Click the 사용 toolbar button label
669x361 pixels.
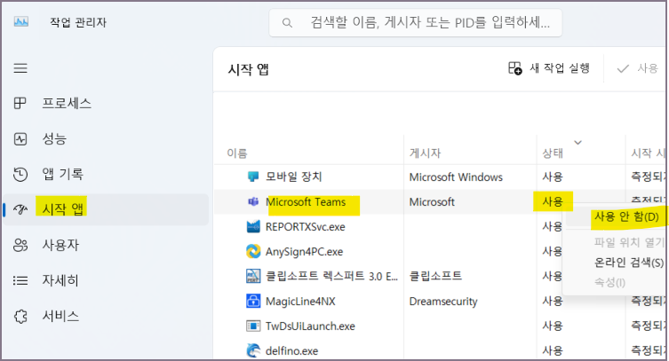[x=648, y=68]
